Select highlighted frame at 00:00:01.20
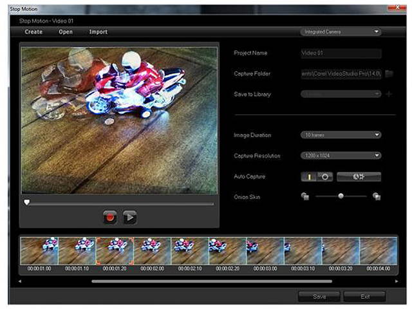The width and height of the screenshot is (412, 309). pos(115,251)
